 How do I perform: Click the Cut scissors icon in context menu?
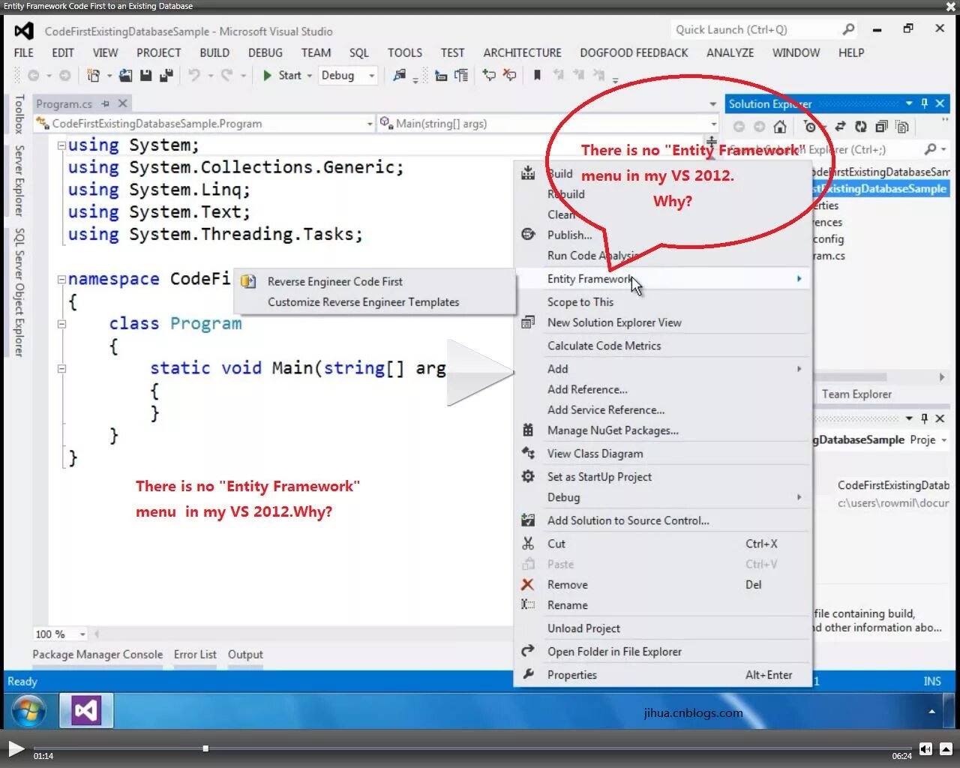click(x=528, y=544)
